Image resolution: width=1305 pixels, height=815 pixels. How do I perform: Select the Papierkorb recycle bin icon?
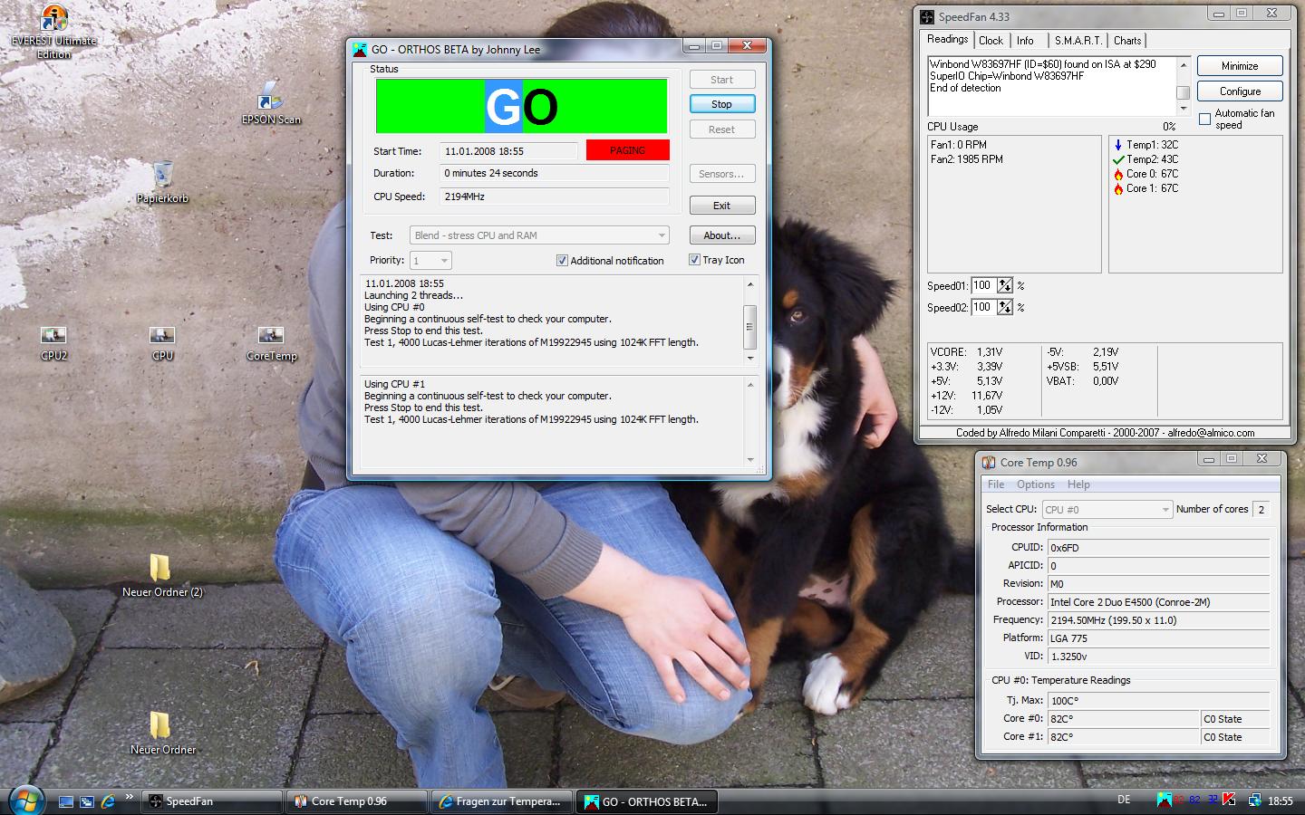click(x=163, y=181)
